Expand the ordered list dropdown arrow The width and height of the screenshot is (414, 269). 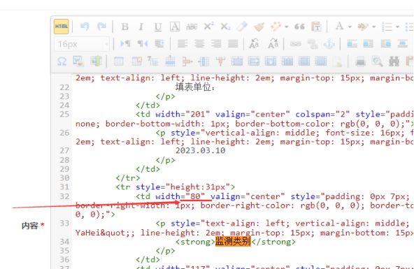(x=397, y=27)
